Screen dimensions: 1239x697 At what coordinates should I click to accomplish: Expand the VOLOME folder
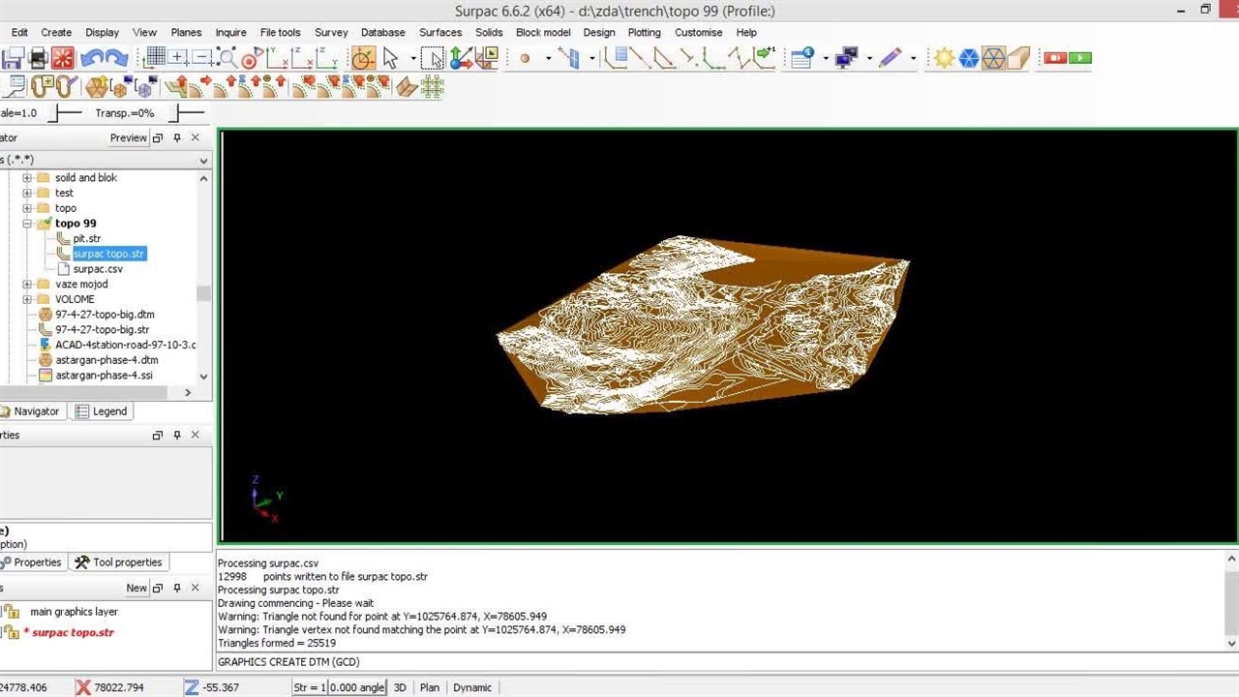(x=27, y=299)
